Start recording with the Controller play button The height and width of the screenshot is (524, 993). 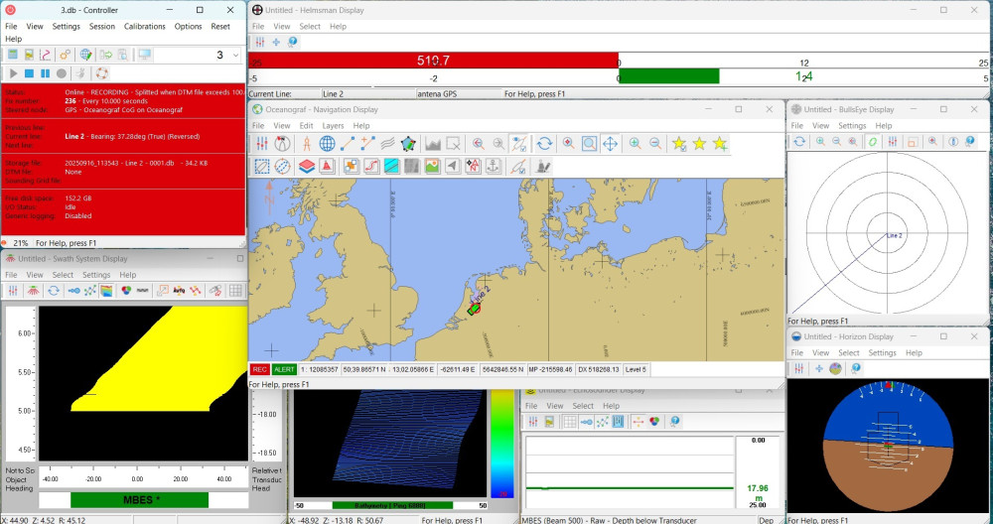pyautogui.click(x=14, y=73)
